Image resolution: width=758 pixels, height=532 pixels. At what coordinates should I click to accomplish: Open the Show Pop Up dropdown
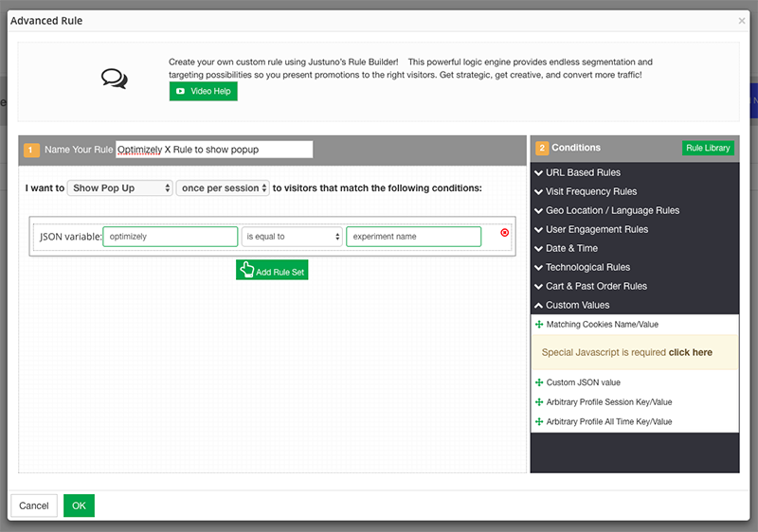click(119, 188)
